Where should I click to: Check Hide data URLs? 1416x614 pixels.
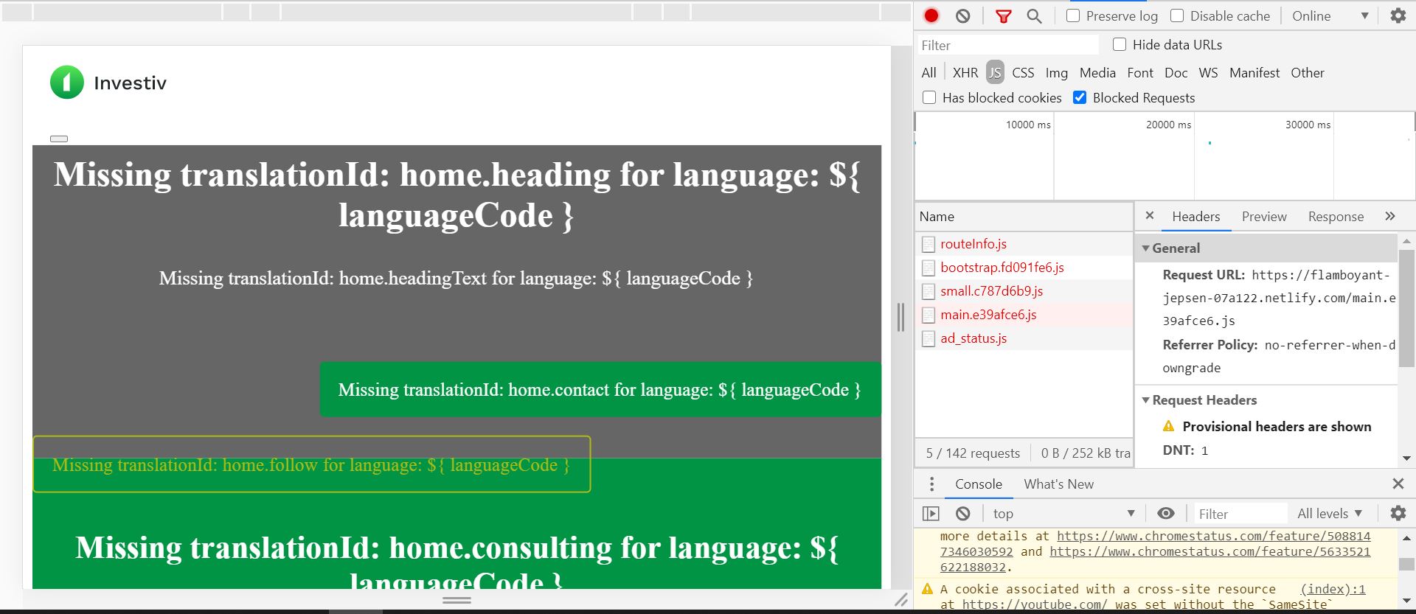pyautogui.click(x=1120, y=44)
